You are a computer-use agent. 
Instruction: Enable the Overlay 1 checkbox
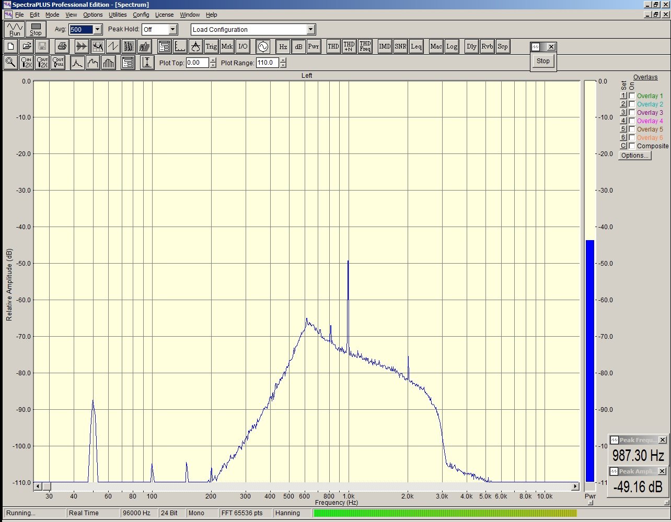point(632,96)
